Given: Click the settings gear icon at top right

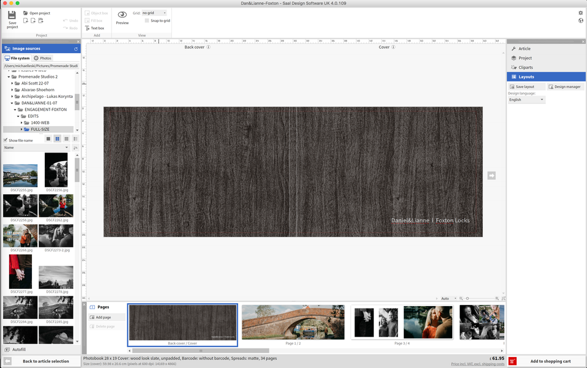Looking at the screenshot, I should (581, 13).
